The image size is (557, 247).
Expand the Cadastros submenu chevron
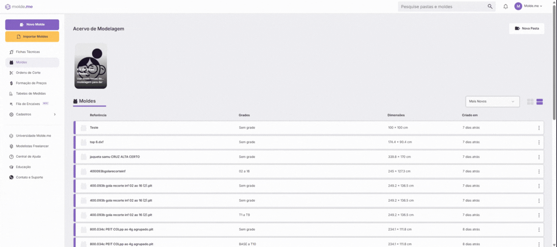(x=54, y=114)
